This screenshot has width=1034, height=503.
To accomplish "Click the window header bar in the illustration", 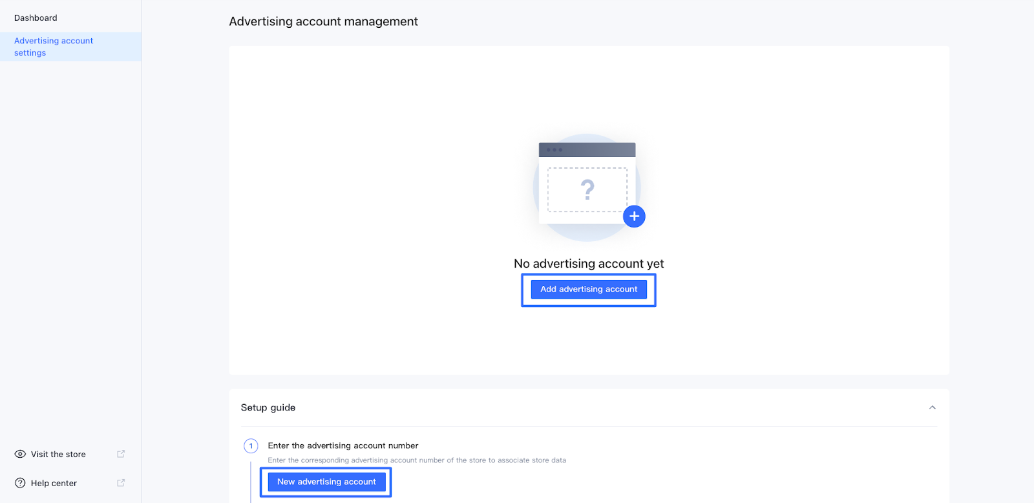I will point(587,150).
